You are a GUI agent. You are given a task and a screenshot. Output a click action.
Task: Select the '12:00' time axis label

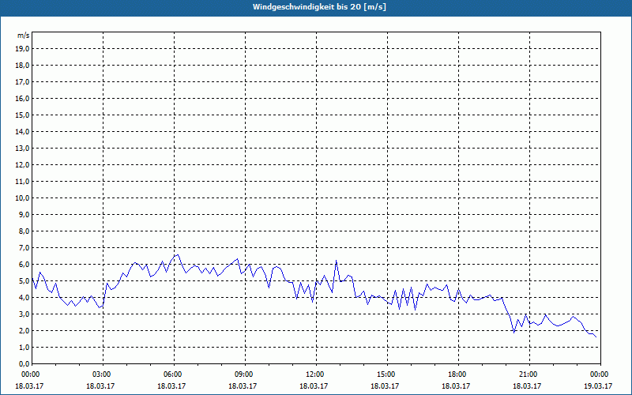point(315,374)
